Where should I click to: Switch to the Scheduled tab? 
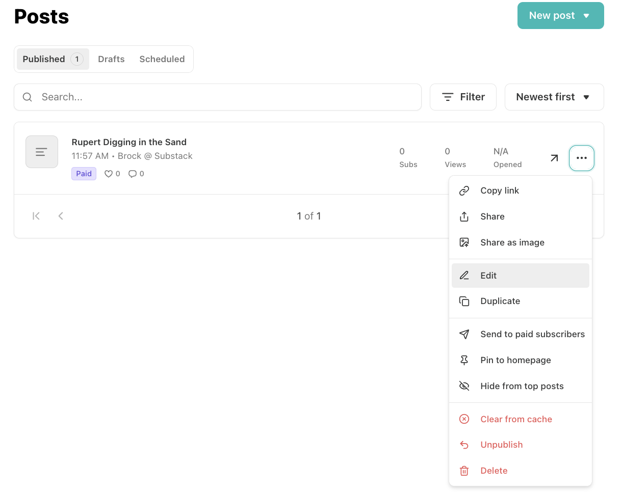point(162,59)
